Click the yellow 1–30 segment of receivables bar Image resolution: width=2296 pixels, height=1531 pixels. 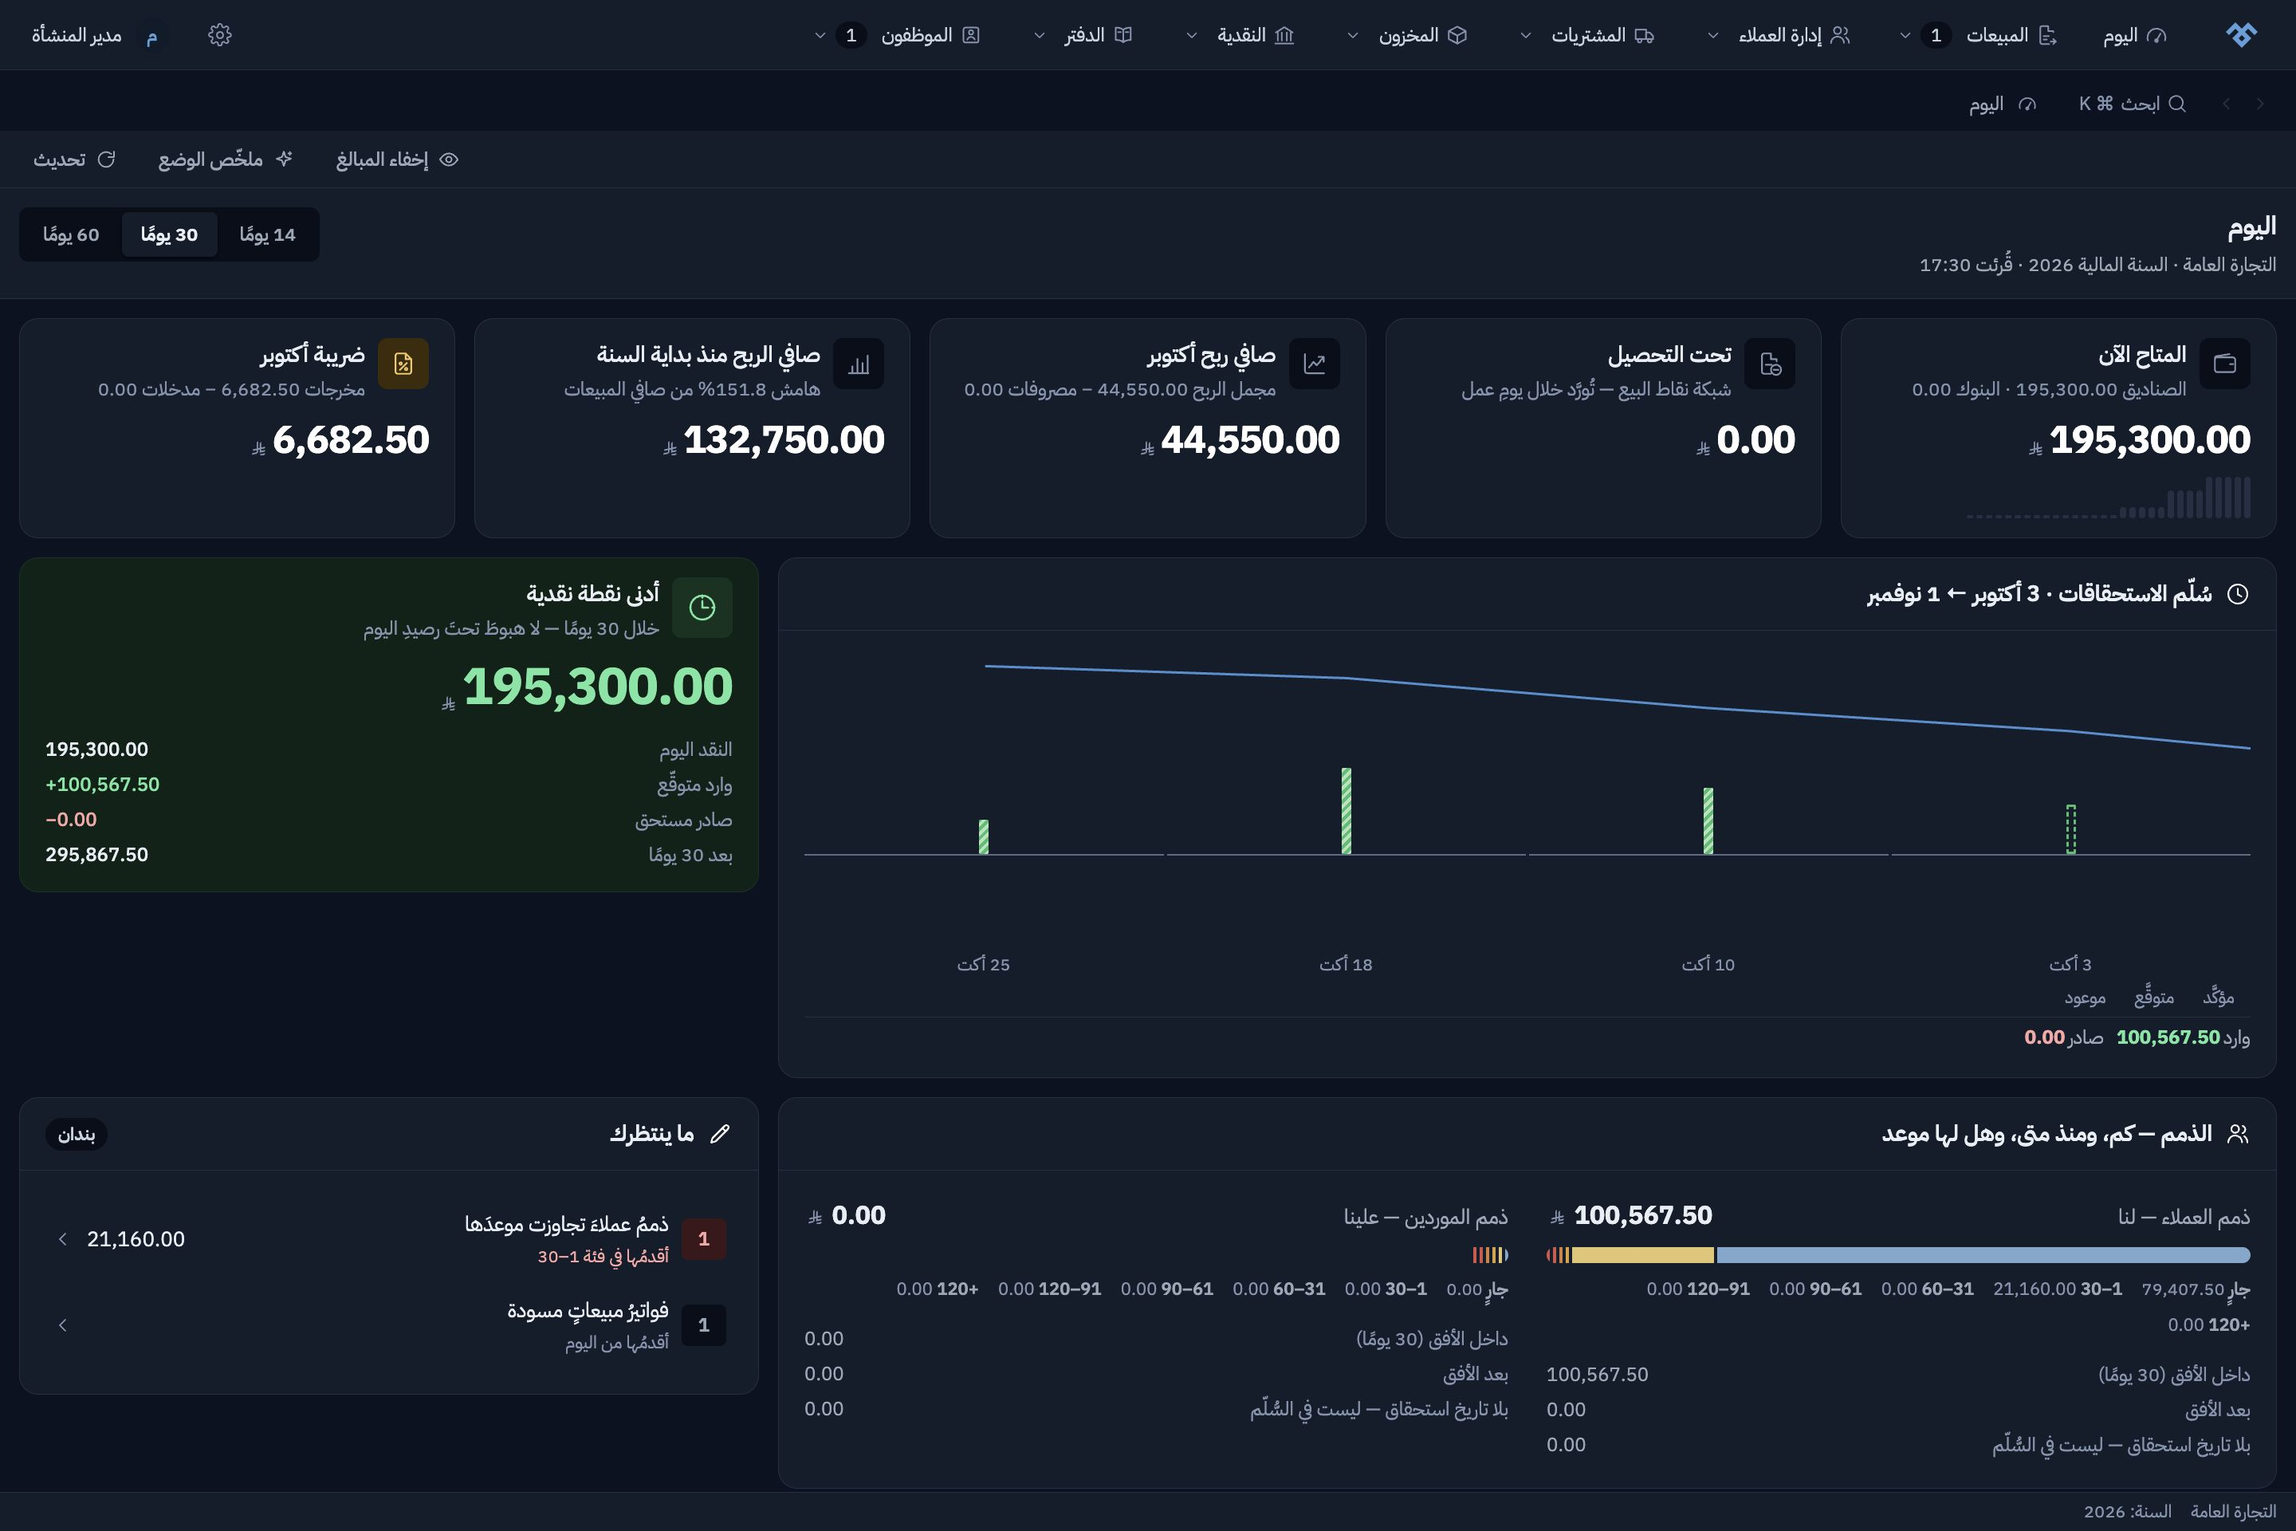tap(1643, 1254)
